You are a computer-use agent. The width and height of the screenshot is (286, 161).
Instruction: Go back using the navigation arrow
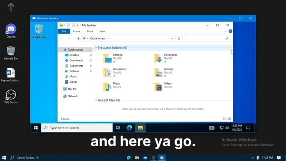click(x=62, y=38)
